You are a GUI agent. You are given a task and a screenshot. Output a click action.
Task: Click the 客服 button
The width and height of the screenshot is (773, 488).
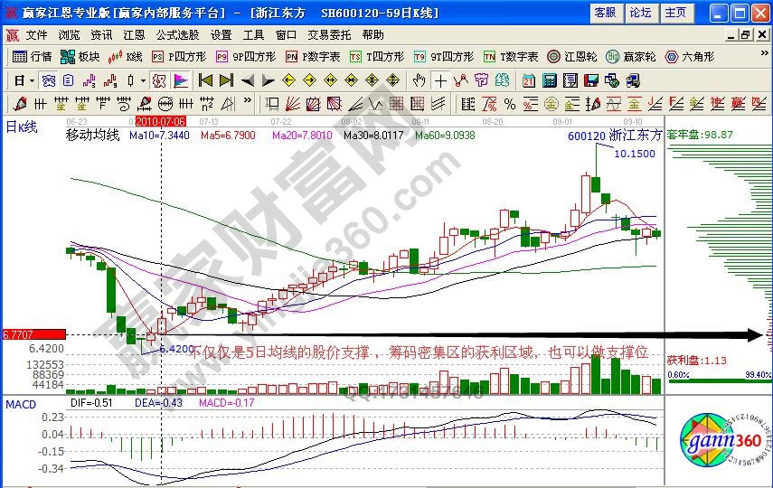(x=604, y=13)
